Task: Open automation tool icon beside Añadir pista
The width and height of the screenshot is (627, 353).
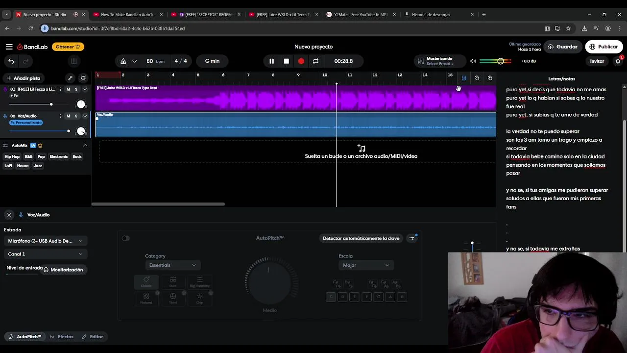Action: tap(70, 78)
